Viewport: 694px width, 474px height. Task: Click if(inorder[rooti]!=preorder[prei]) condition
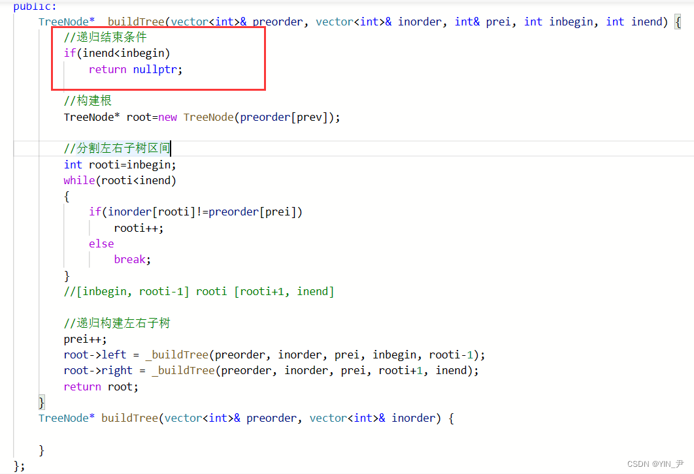pos(195,212)
